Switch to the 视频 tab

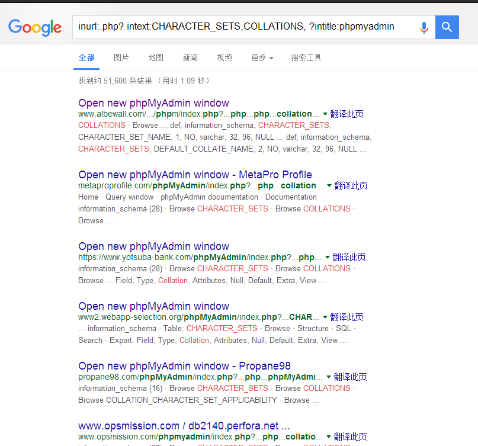point(224,57)
